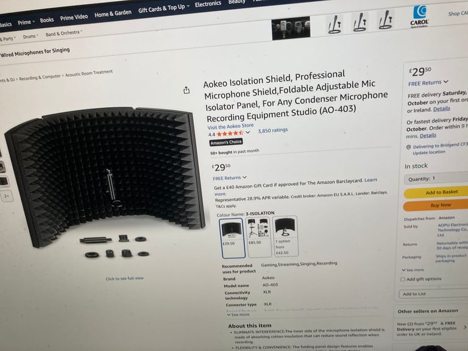The width and height of the screenshot is (468, 351).
Task: Open Gift Cards & Top Up menu
Action: pos(163,9)
